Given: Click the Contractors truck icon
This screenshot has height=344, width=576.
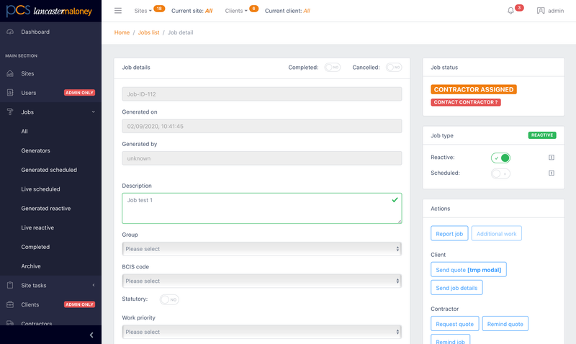Looking at the screenshot, I should click(10, 323).
